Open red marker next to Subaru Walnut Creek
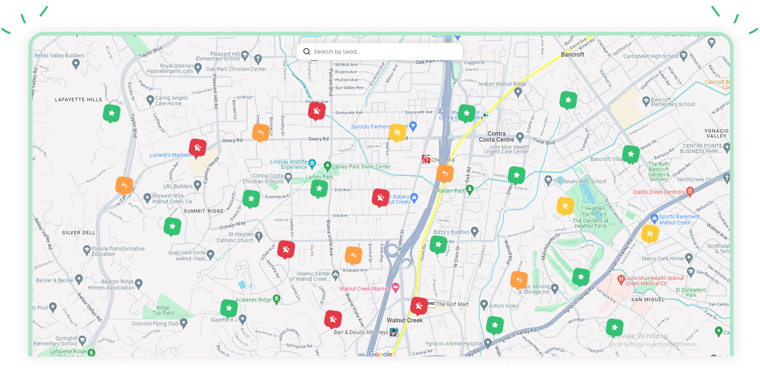This screenshot has height=372, width=760. click(380, 197)
